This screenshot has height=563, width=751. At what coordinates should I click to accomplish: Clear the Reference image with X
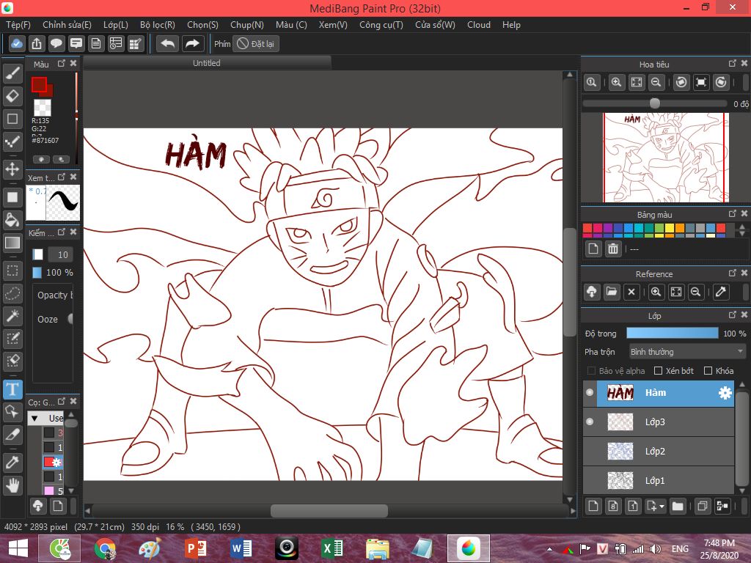(631, 292)
